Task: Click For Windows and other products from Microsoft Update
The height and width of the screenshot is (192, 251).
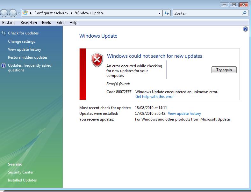Action: tap(182, 119)
